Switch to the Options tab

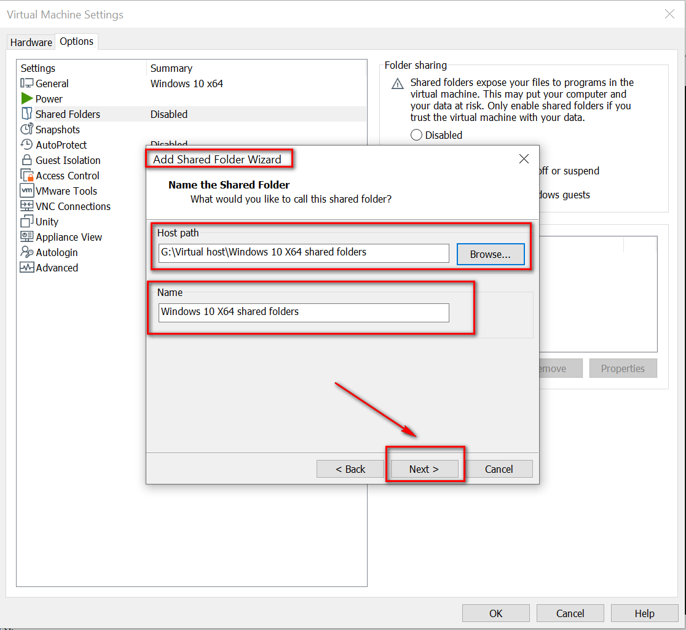tap(77, 42)
